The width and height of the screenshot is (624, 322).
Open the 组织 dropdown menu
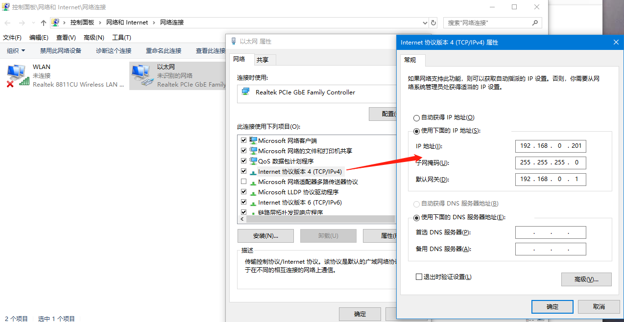(16, 50)
